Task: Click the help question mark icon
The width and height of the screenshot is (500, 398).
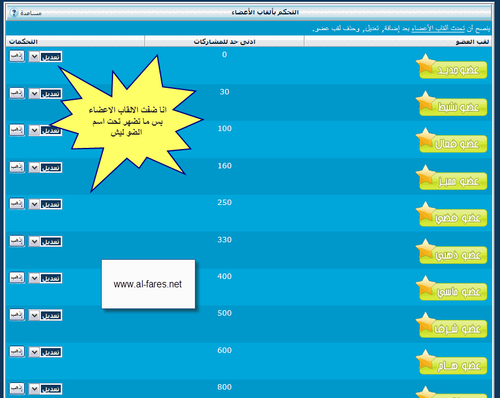Action: click(x=14, y=13)
